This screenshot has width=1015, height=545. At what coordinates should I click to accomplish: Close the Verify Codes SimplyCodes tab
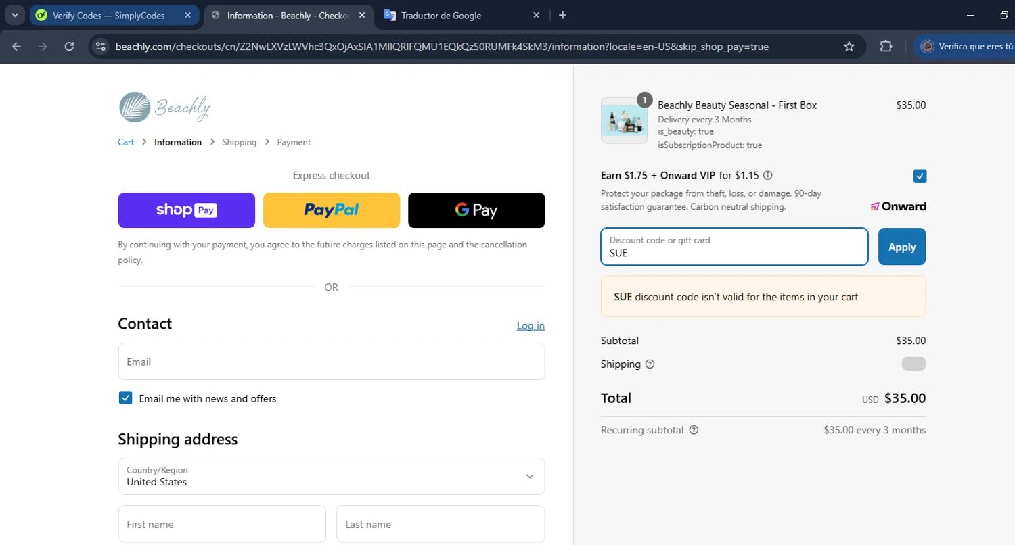(187, 15)
